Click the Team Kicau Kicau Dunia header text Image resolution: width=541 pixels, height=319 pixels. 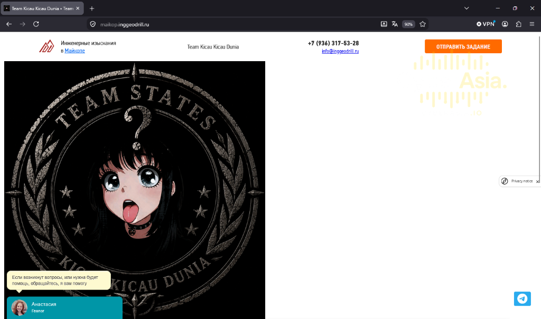pyautogui.click(x=213, y=47)
